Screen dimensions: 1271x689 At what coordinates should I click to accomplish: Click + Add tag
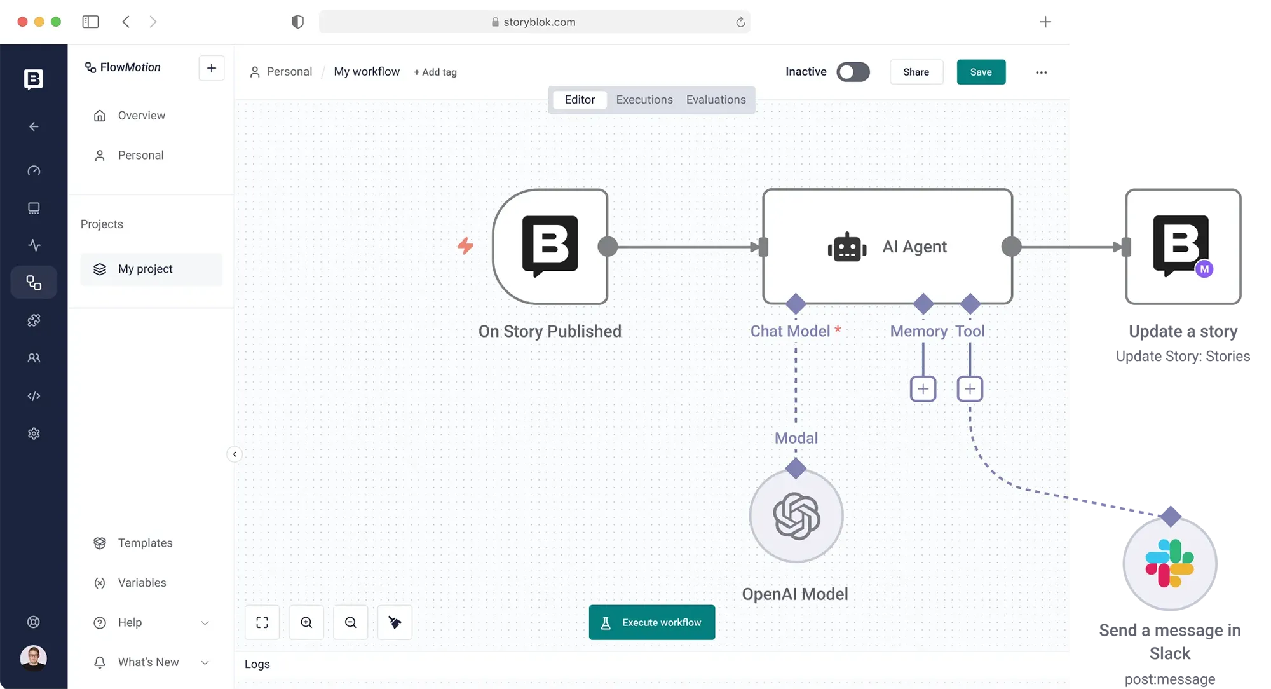[x=435, y=72]
